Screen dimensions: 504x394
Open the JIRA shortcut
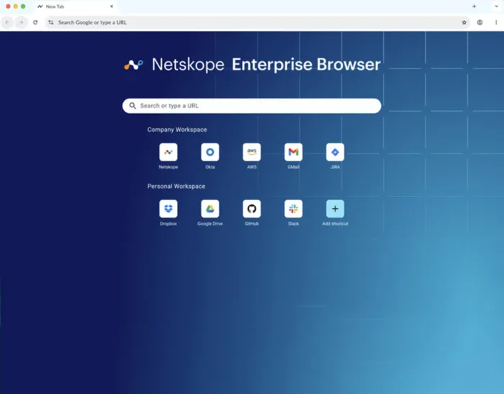click(x=335, y=152)
